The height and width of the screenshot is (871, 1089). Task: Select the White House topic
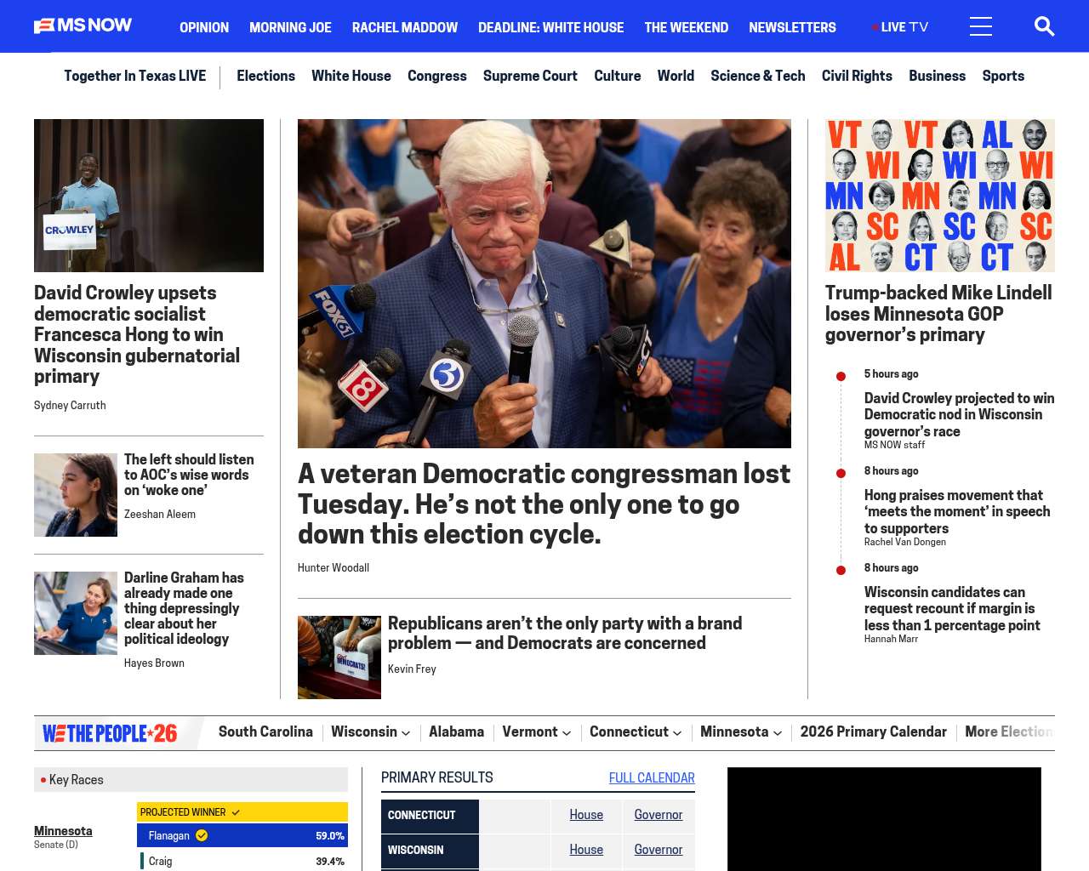(351, 76)
